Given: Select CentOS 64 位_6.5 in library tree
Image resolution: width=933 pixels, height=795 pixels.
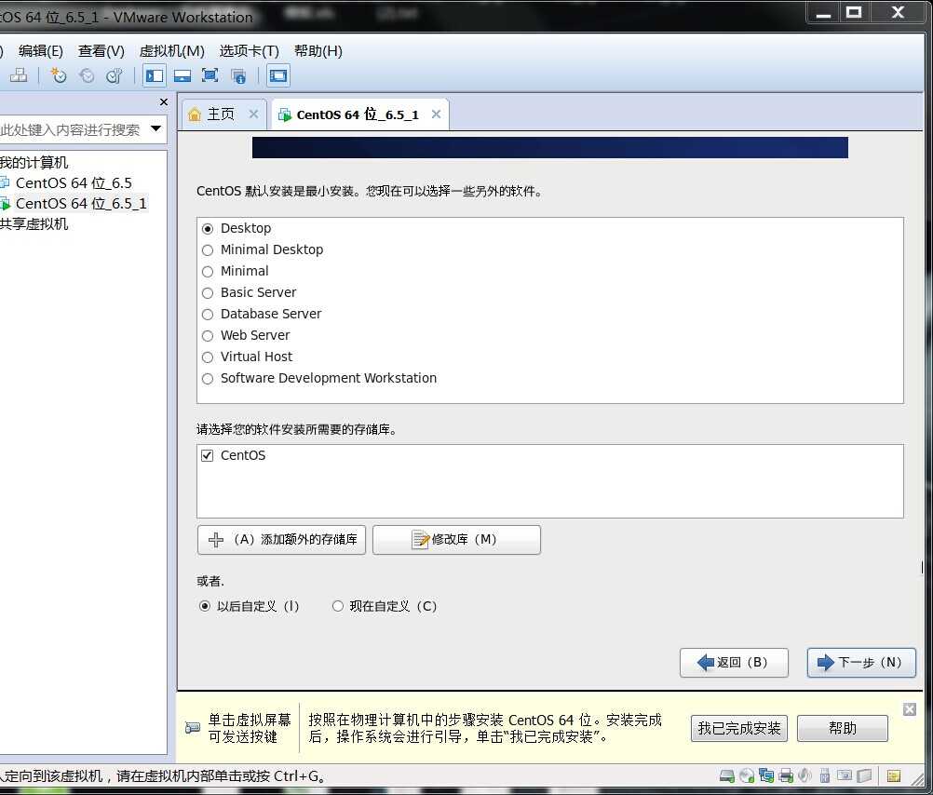Looking at the screenshot, I should 74,182.
